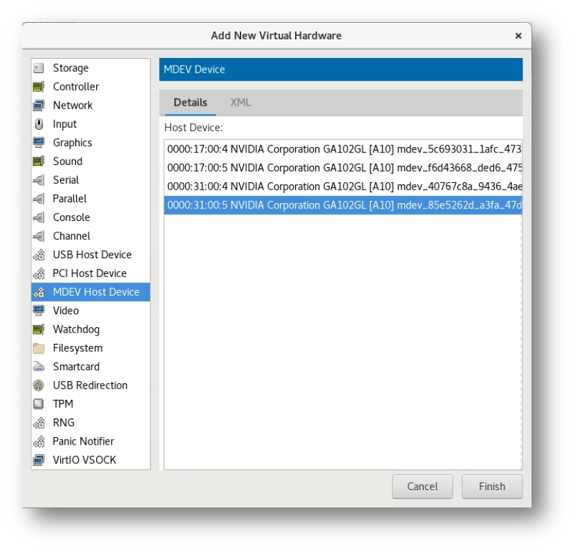Click the Serial port icon

pyautogui.click(x=39, y=180)
